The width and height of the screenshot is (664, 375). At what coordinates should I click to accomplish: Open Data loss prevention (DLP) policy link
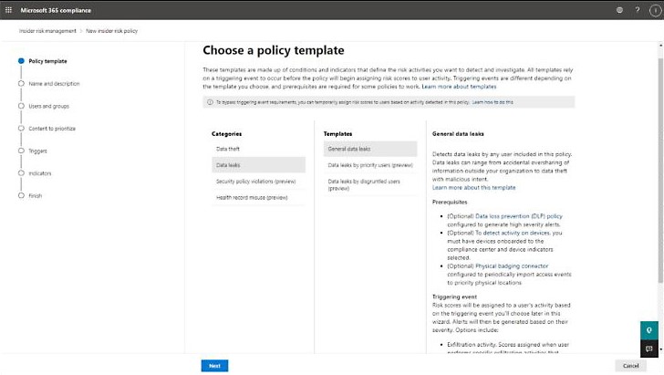[519, 216]
